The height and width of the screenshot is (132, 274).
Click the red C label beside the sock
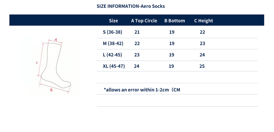[37, 63]
